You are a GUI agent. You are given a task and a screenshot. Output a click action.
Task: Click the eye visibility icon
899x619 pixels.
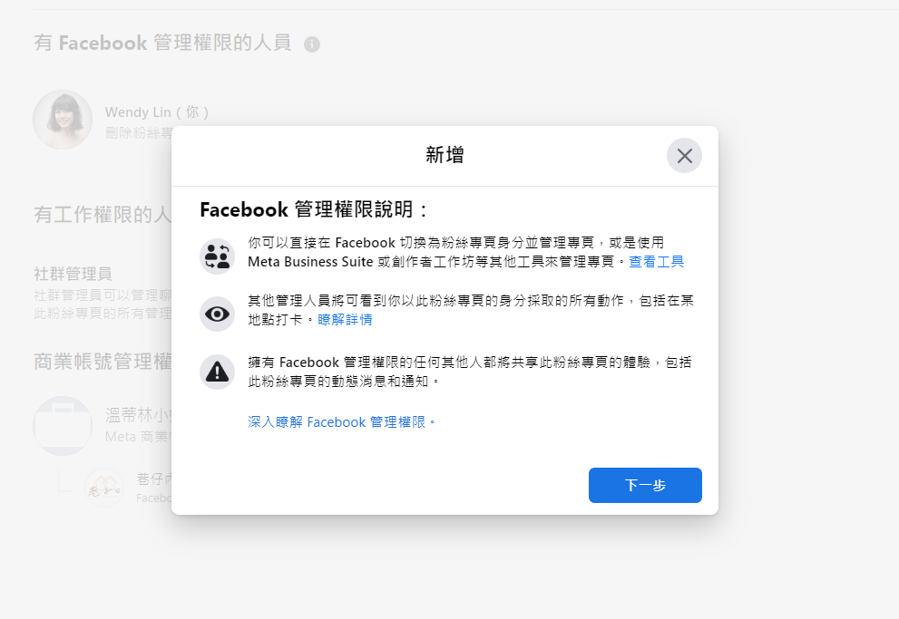tap(217, 314)
